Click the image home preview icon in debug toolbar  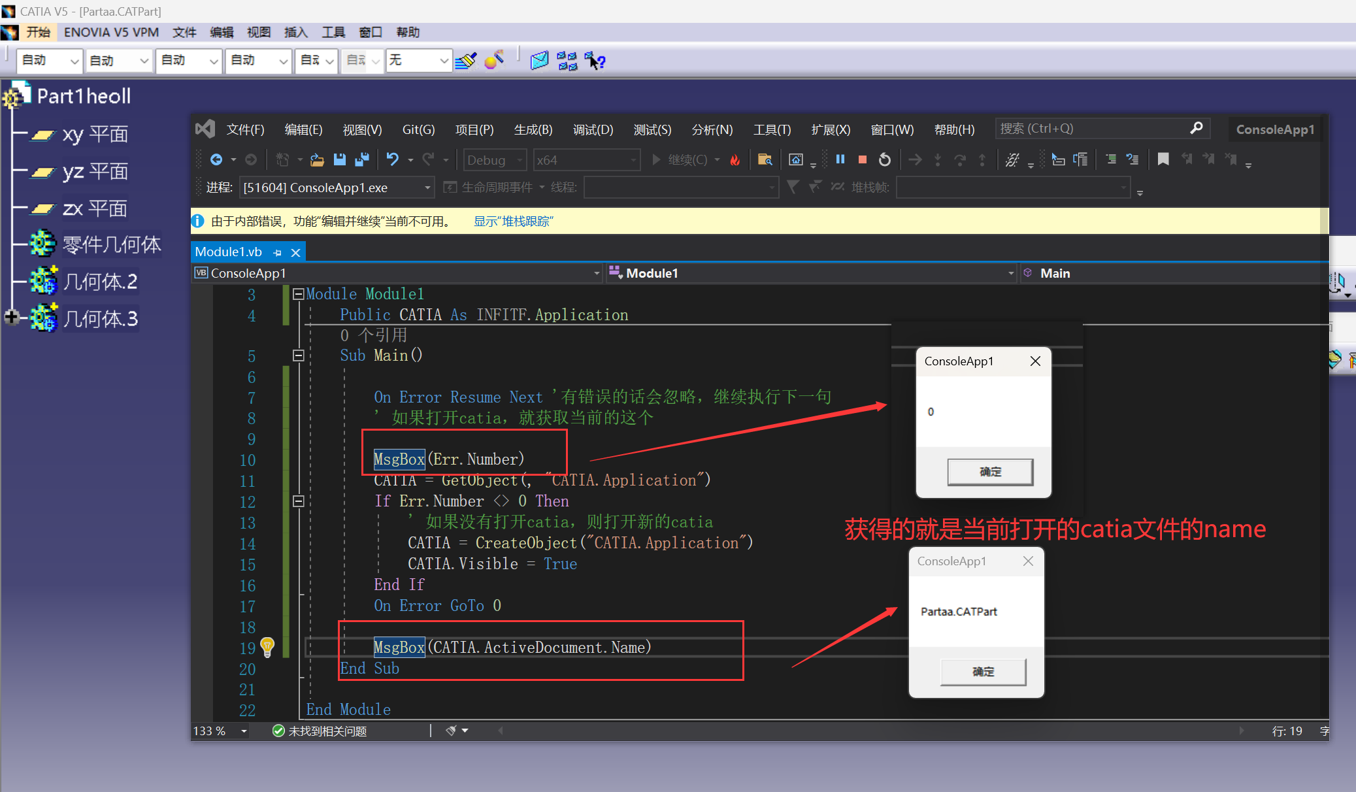tap(795, 160)
